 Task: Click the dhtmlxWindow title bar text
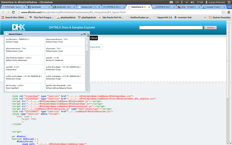point(15,34)
